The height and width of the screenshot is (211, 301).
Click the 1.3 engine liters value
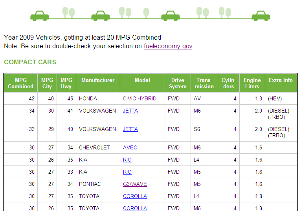tap(259, 98)
